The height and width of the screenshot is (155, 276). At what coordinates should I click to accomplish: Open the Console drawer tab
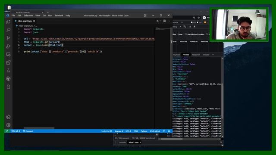pos(122,143)
